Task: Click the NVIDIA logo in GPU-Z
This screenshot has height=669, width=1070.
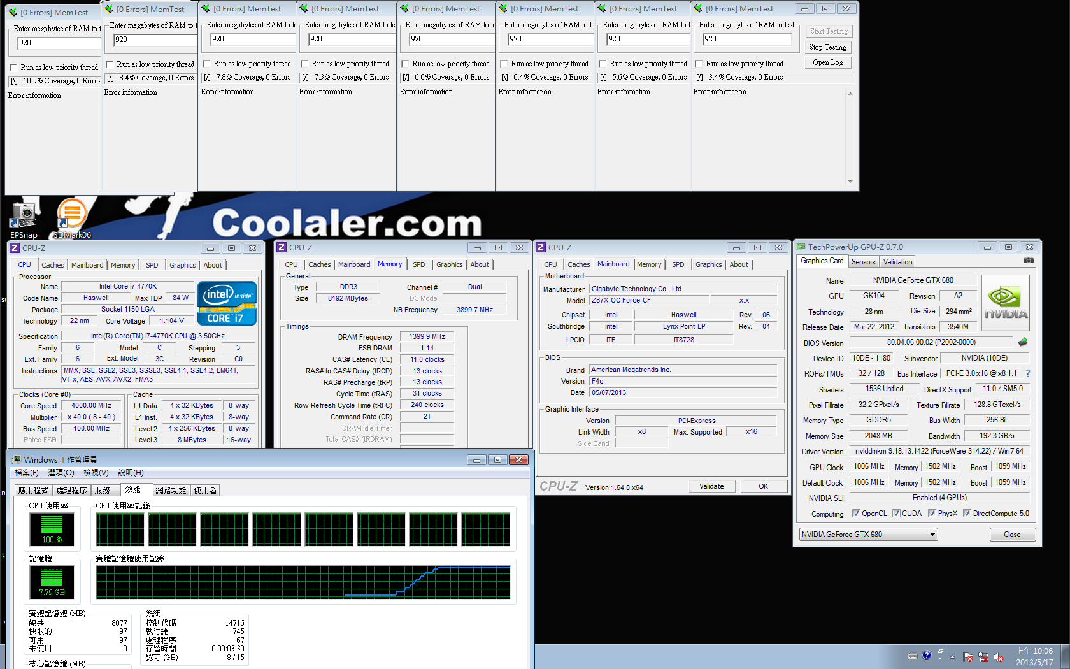Action: point(1006,303)
